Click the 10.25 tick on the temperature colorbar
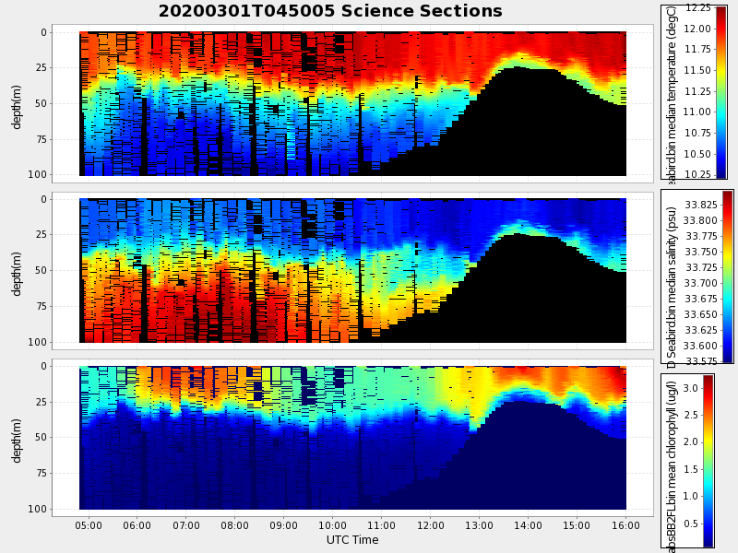 [698, 174]
